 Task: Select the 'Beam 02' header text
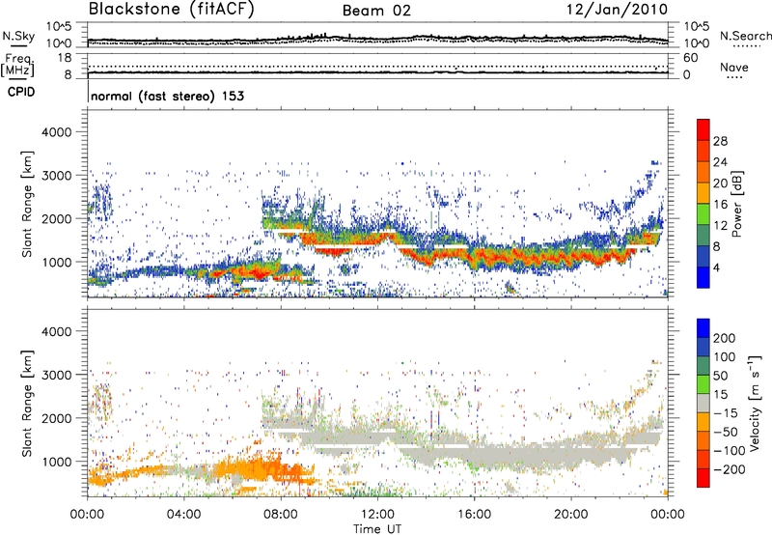(376, 11)
